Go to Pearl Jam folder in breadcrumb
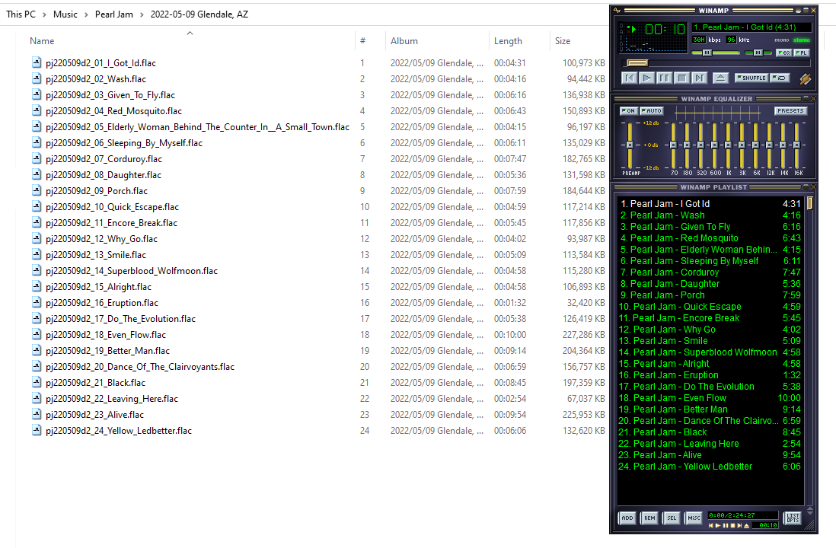 [114, 14]
